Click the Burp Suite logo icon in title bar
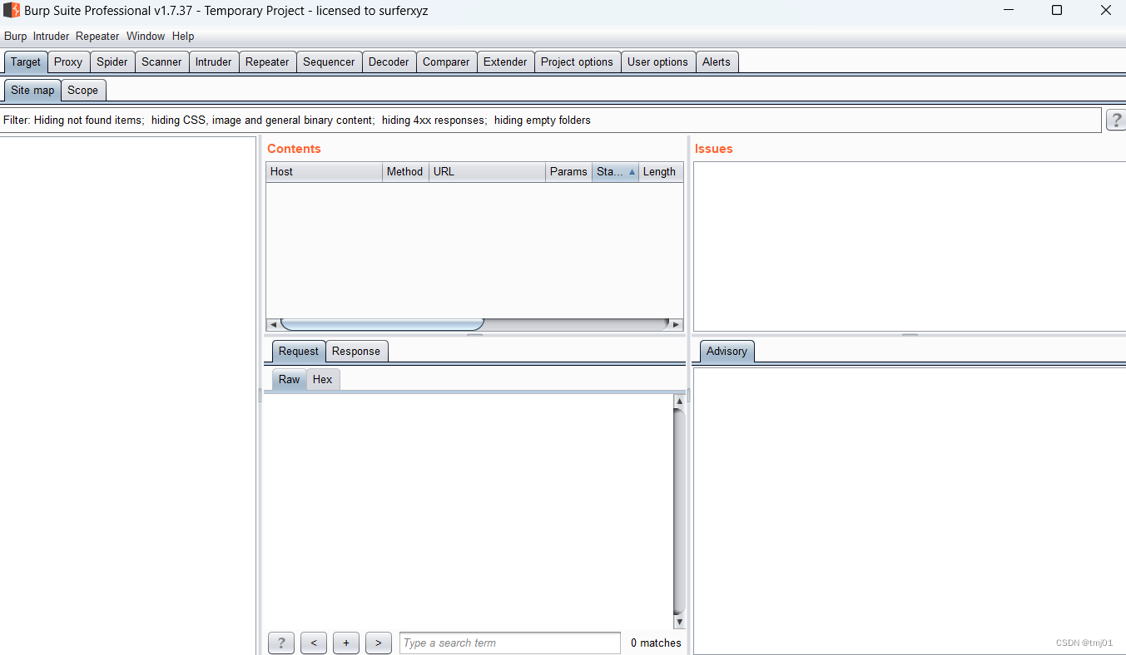 click(12, 11)
